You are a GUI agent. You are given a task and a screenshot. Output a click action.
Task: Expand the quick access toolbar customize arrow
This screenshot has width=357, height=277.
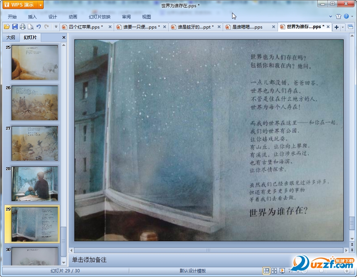(56, 27)
